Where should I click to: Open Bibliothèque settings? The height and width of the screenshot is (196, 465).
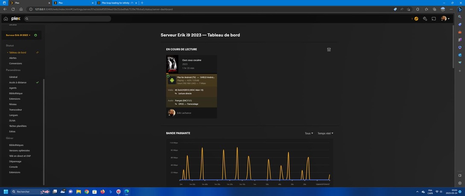pyautogui.click(x=16, y=94)
